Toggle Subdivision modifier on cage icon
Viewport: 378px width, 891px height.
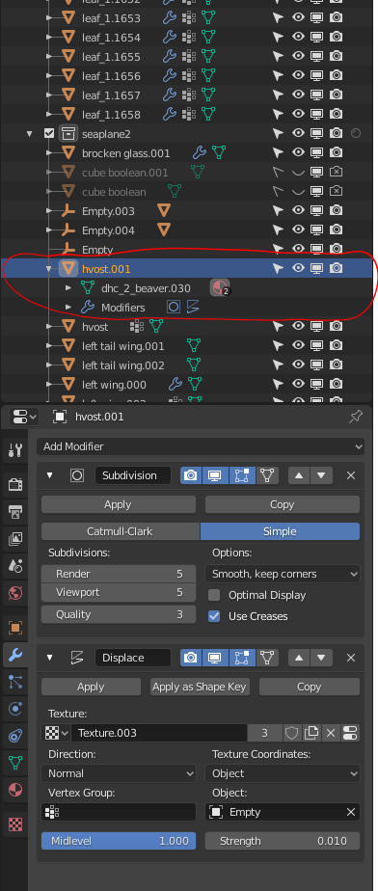[267, 475]
